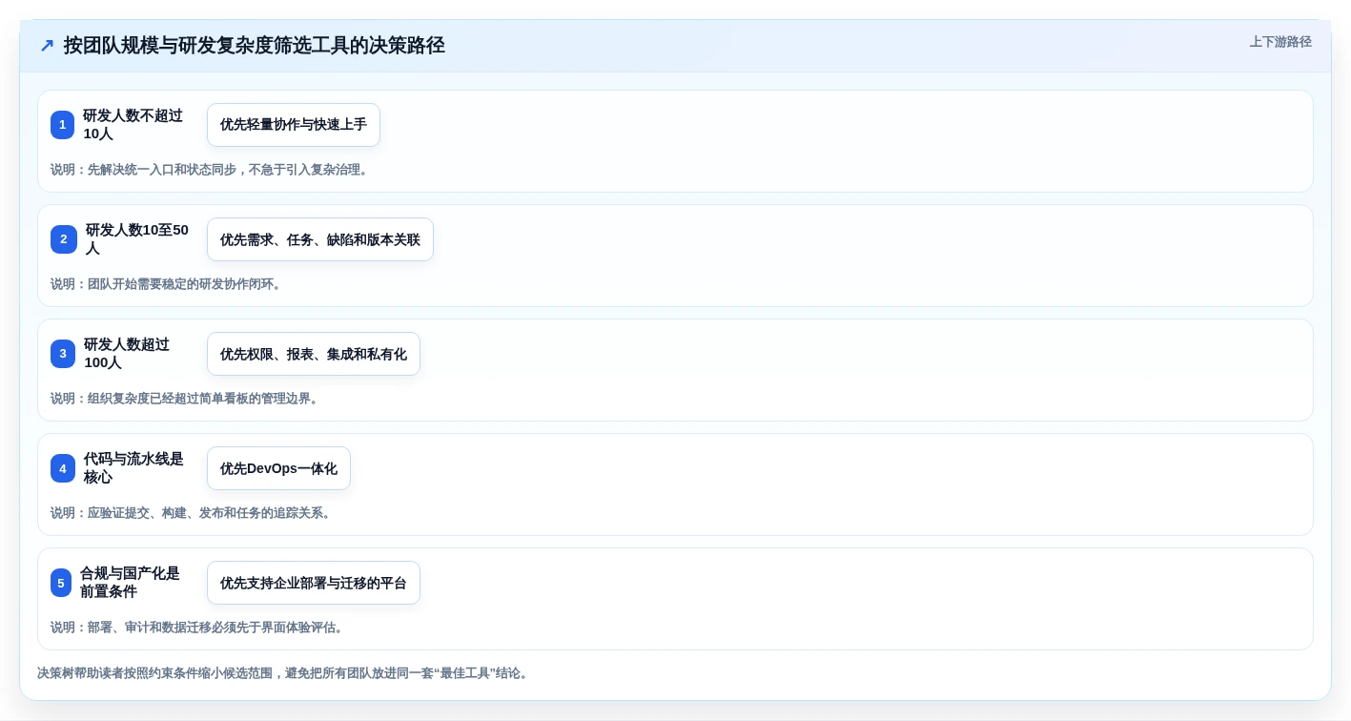Click the '优先DevOps一体化' chip
This screenshot has height=721, width=1351.
[x=278, y=468]
